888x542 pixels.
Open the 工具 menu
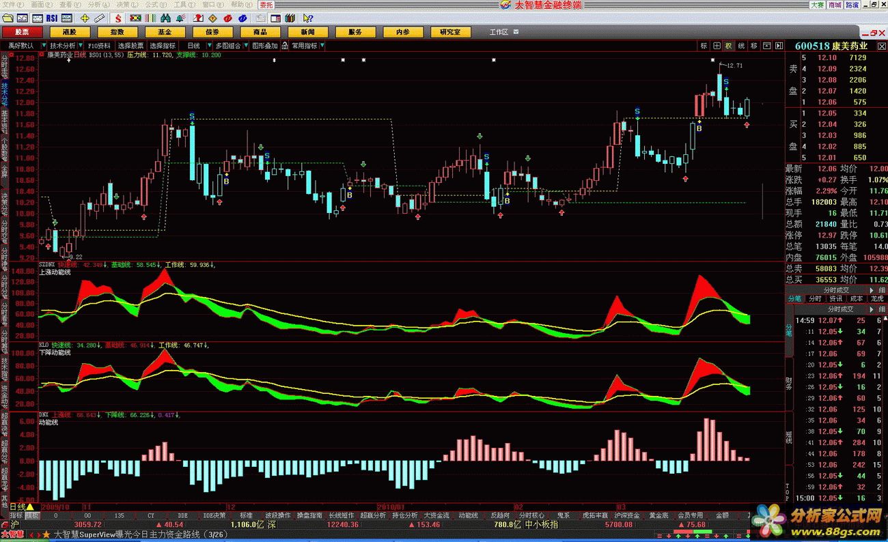point(185,5)
